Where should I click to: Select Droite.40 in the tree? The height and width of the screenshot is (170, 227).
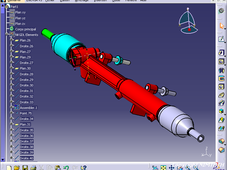[26, 158]
